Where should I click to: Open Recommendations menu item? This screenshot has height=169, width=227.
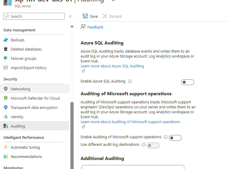pos(35,157)
